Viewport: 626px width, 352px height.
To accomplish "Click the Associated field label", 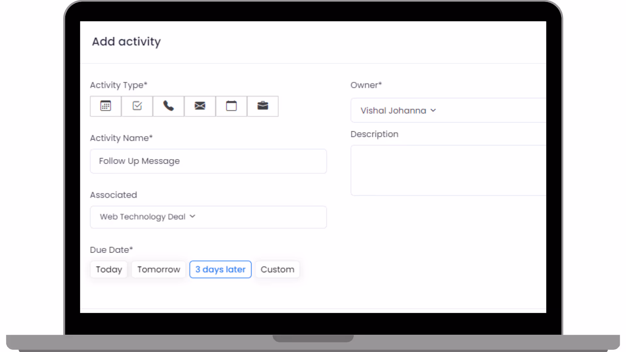I will click(113, 195).
